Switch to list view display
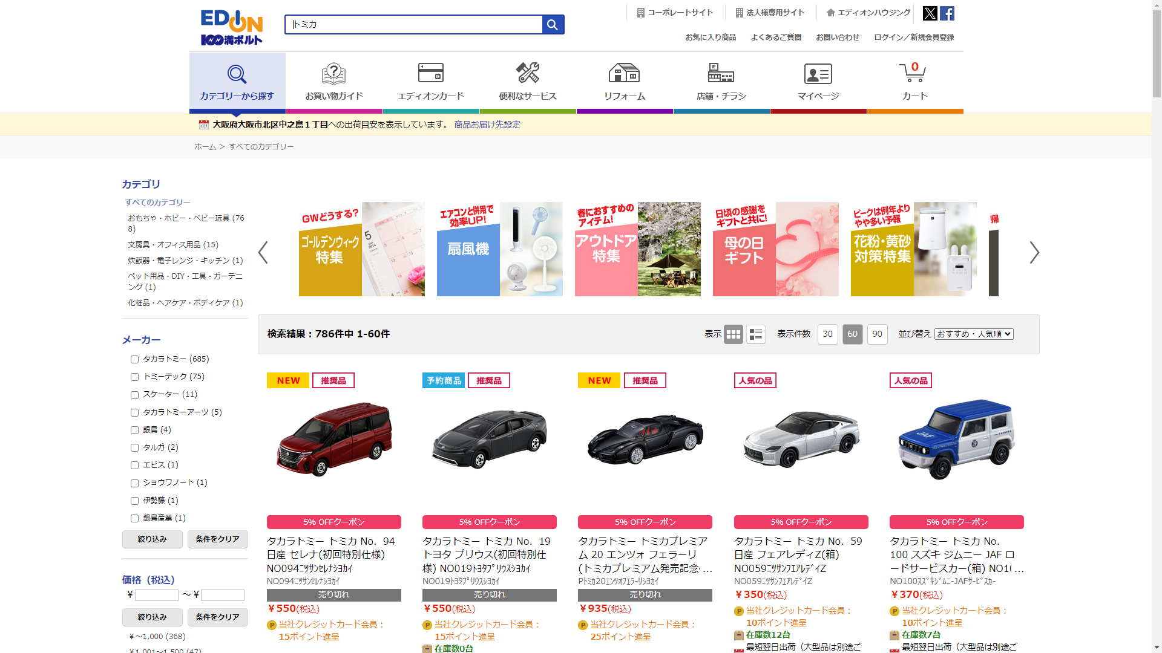The height and width of the screenshot is (653, 1162). tap(755, 334)
